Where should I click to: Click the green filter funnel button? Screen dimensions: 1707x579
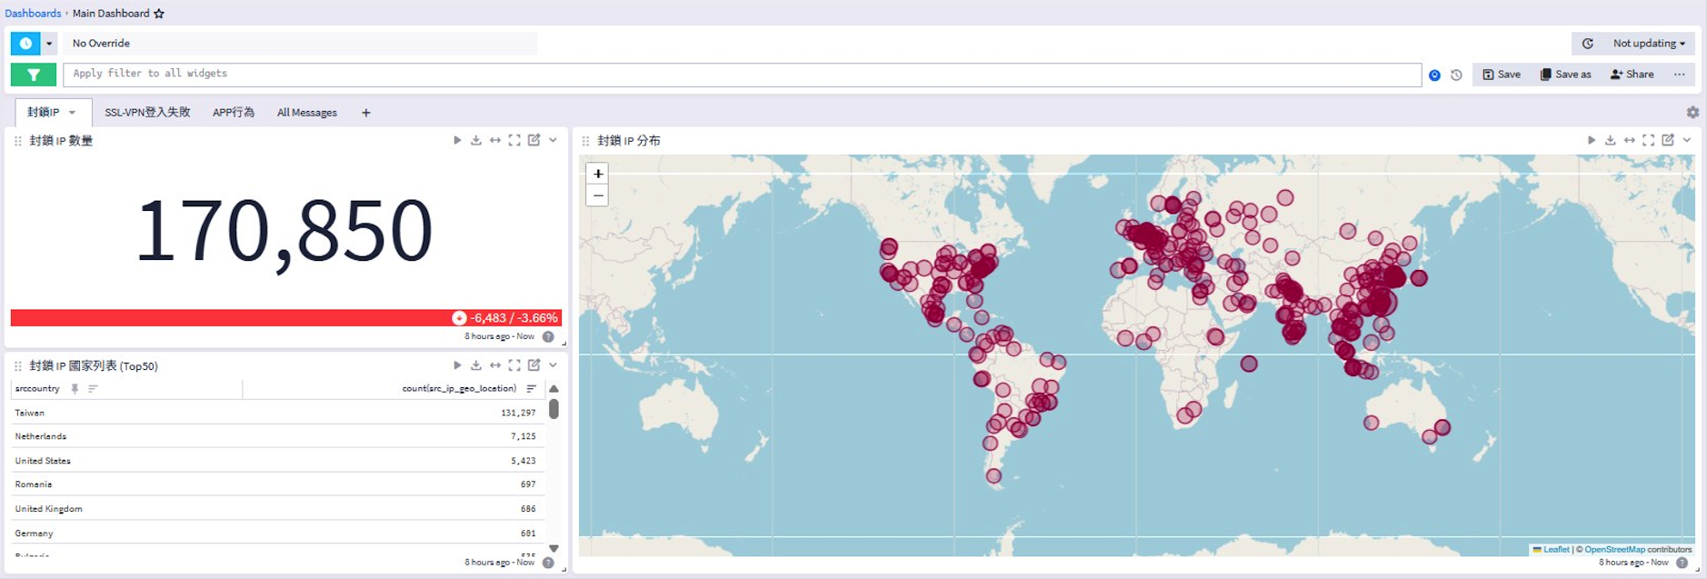pos(34,75)
